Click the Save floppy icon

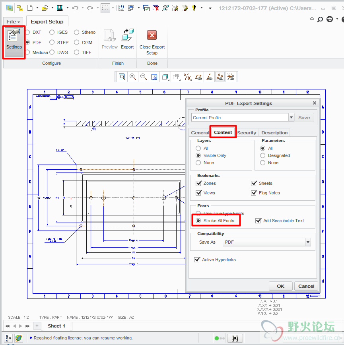pyautogui.click(x=60, y=8)
